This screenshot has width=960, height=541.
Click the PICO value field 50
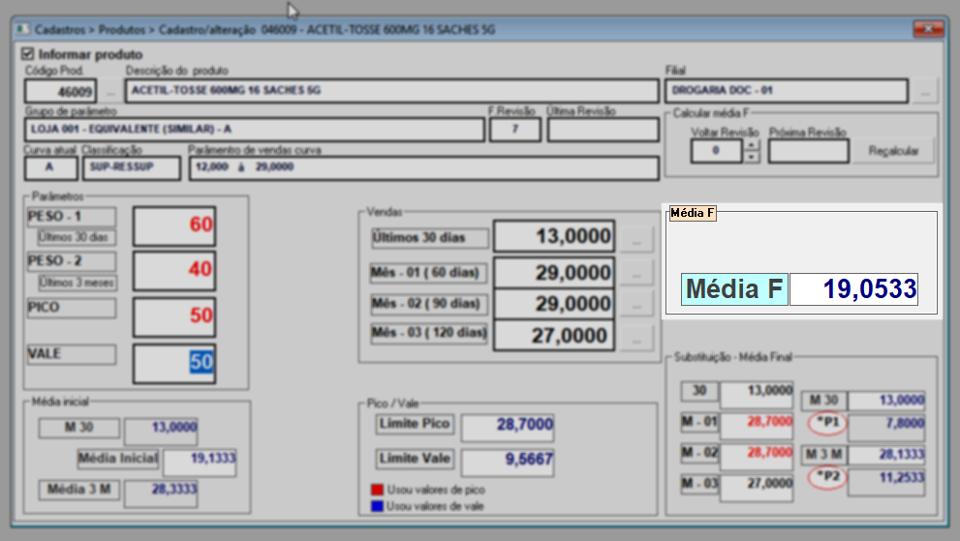[x=174, y=317]
